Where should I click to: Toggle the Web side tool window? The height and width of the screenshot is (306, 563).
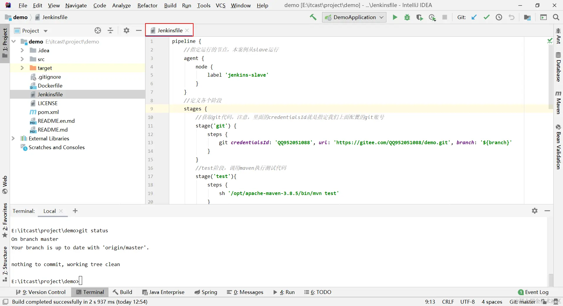point(5,185)
